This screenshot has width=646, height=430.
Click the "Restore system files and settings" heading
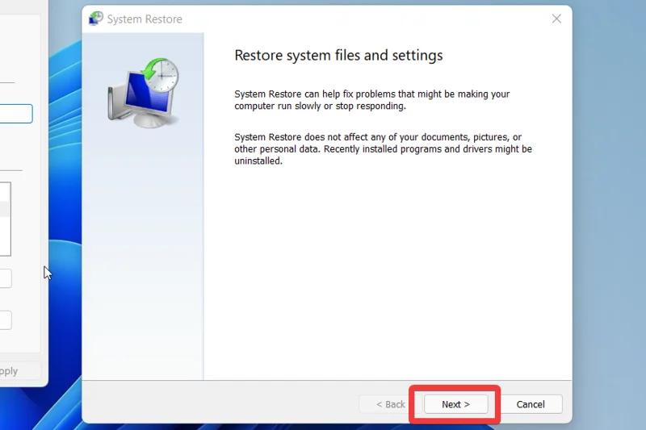(x=338, y=55)
